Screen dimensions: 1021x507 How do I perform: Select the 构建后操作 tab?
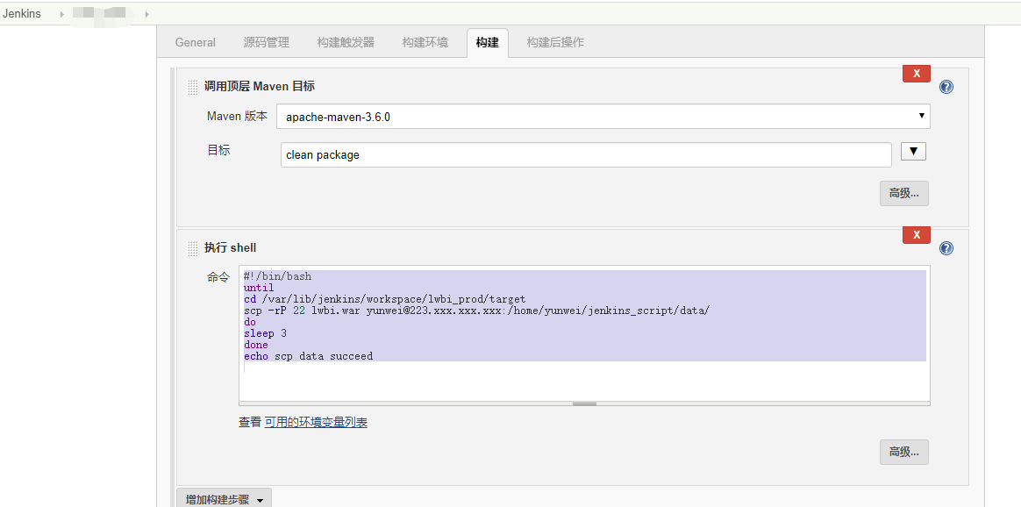point(555,42)
